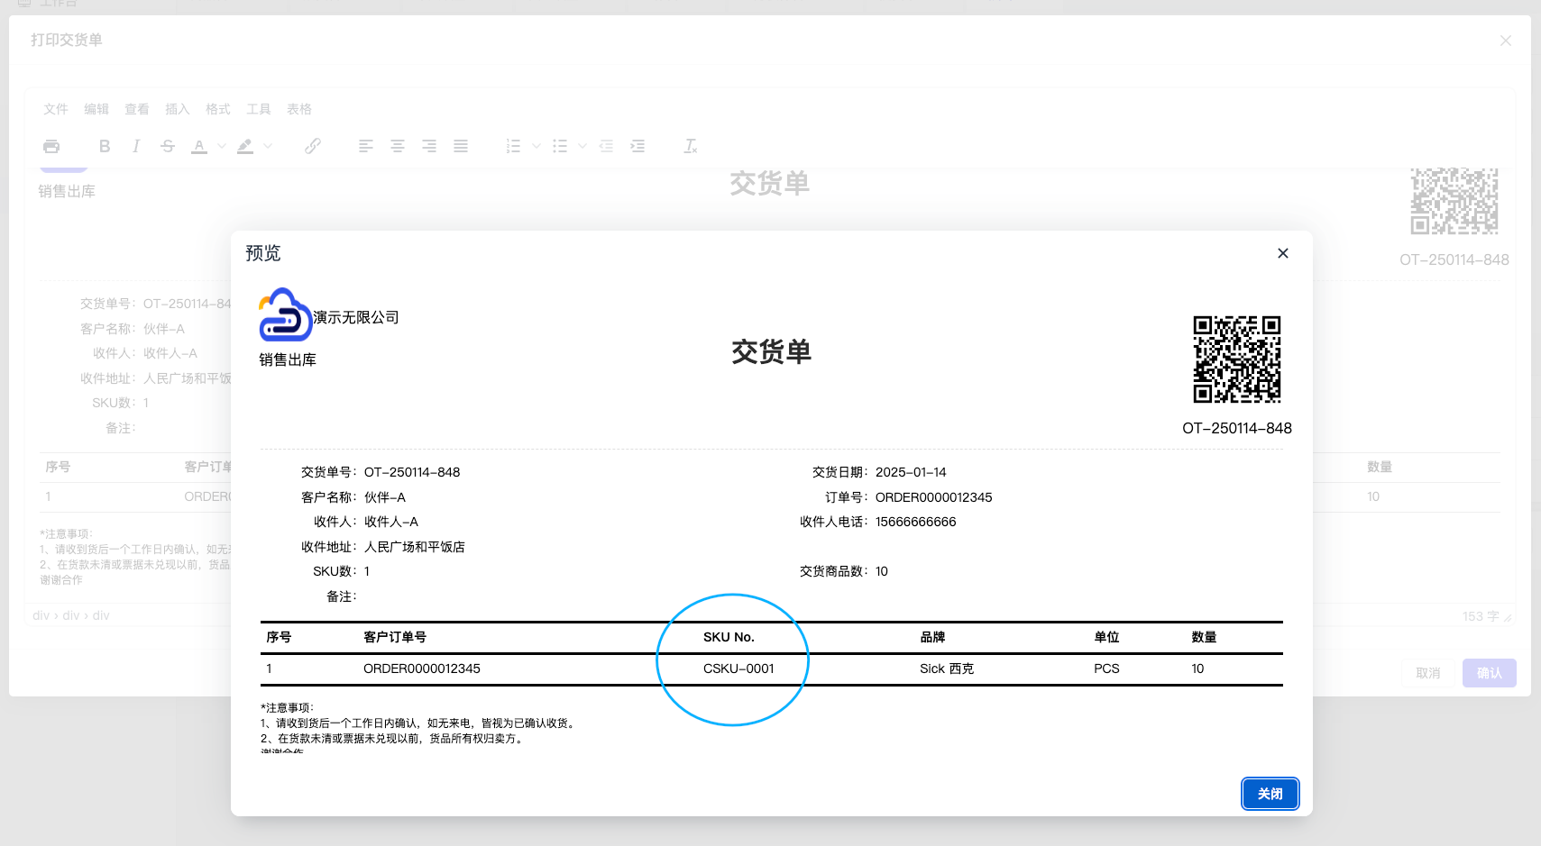Toggle bulleted list formatting
This screenshot has height=846, width=1541.
[561, 146]
